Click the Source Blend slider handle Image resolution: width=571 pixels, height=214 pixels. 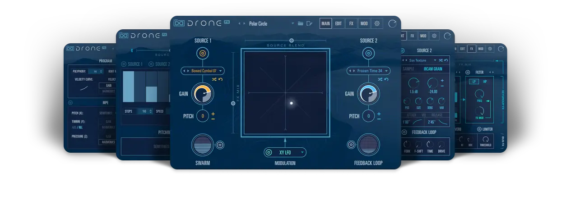tap(291, 41)
